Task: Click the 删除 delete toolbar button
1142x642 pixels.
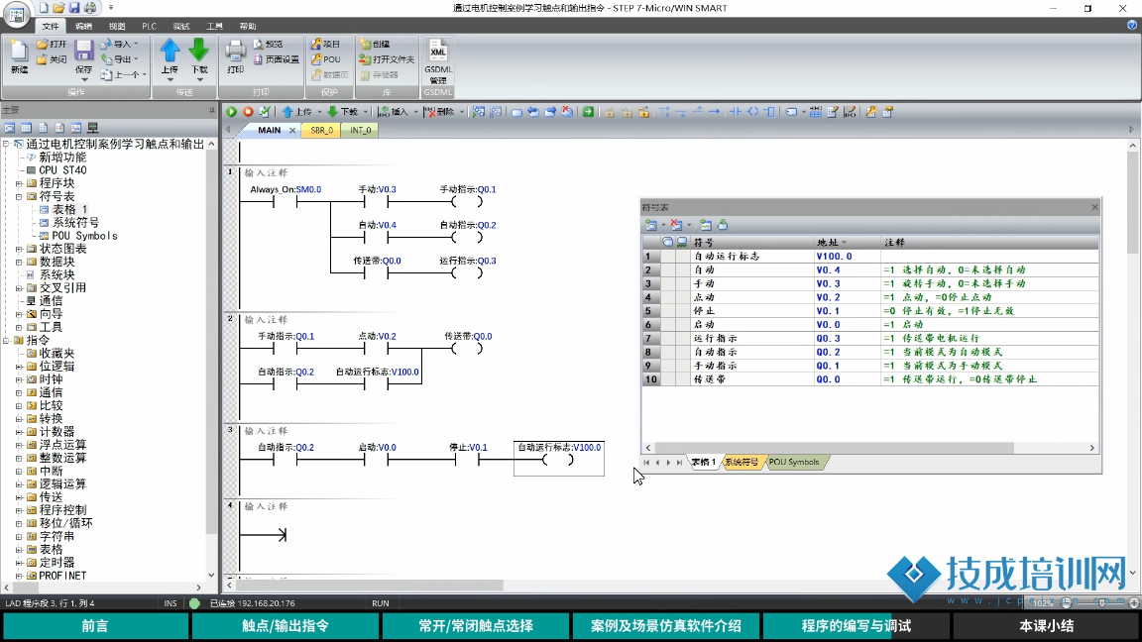Action: pyautogui.click(x=440, y=111)
